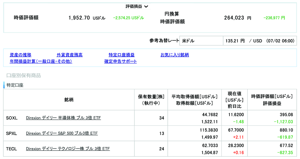Image resolution: width=300 pixels, height=159 pixels.
Task: Click the SOXL ticker symbol
Action: coord(12,118)
